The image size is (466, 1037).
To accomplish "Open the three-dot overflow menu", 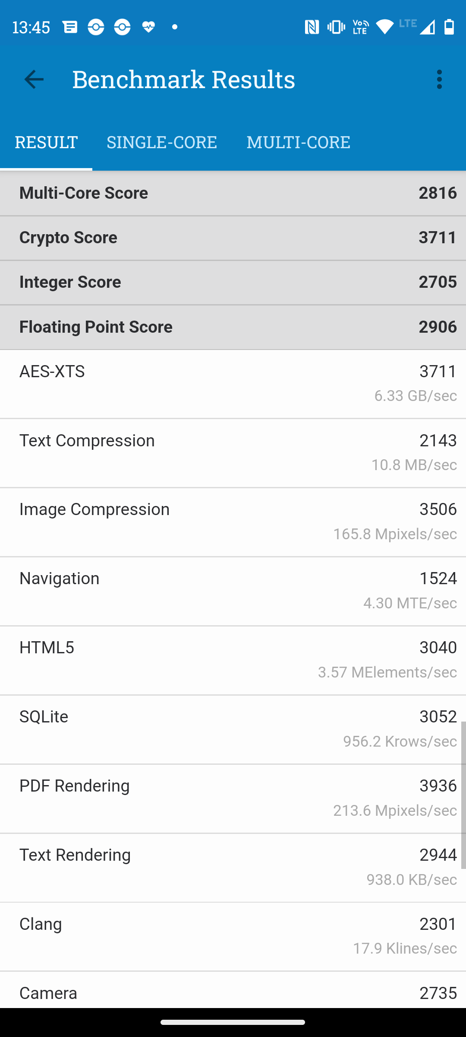I will click(x=439, y=80).
